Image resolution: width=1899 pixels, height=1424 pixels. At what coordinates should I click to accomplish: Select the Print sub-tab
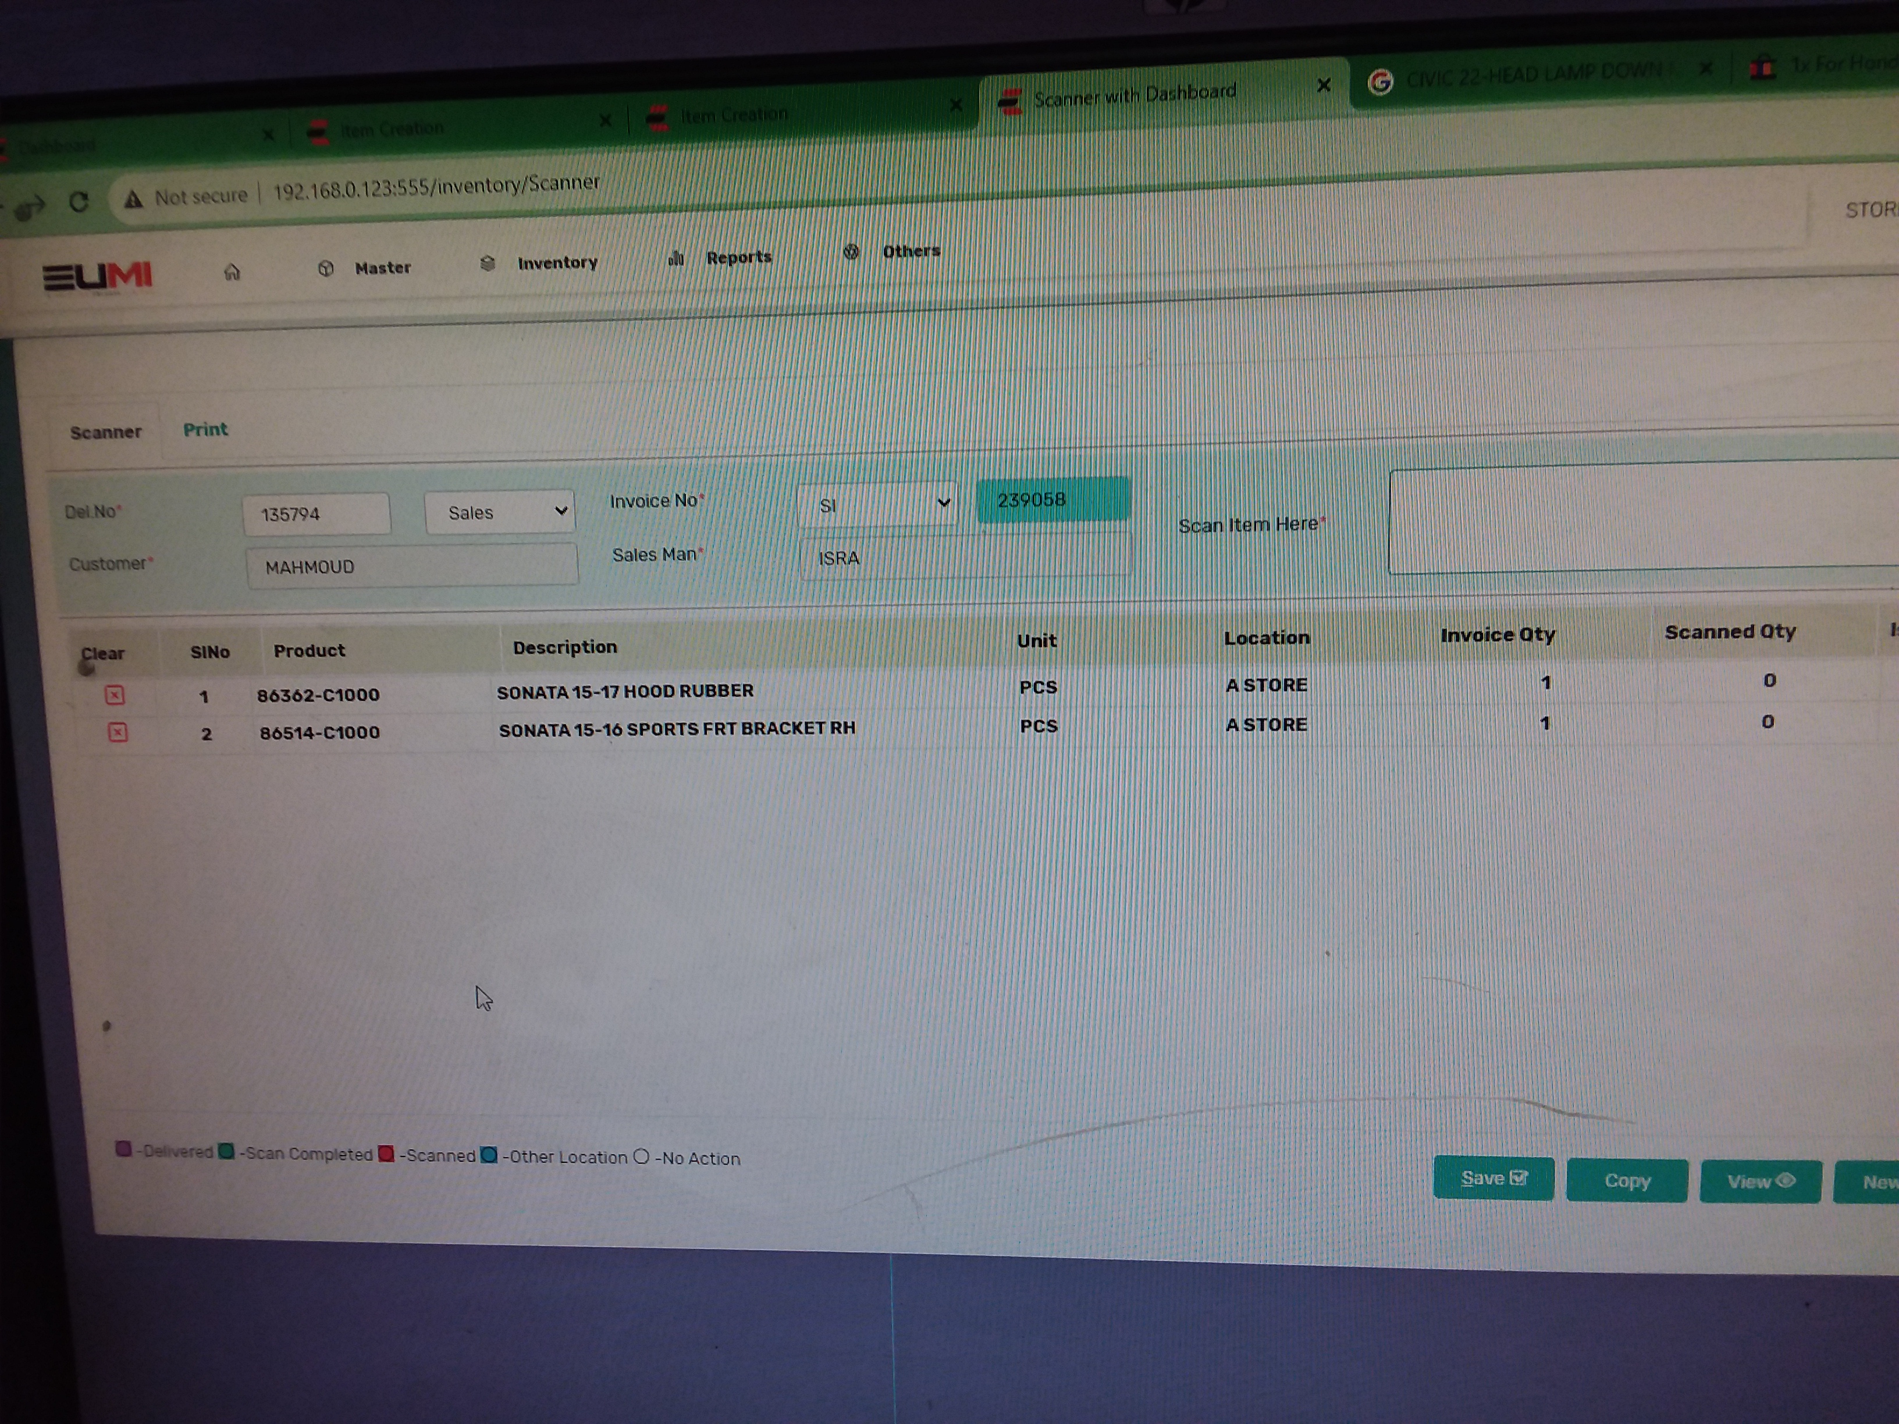coord(205,429)
